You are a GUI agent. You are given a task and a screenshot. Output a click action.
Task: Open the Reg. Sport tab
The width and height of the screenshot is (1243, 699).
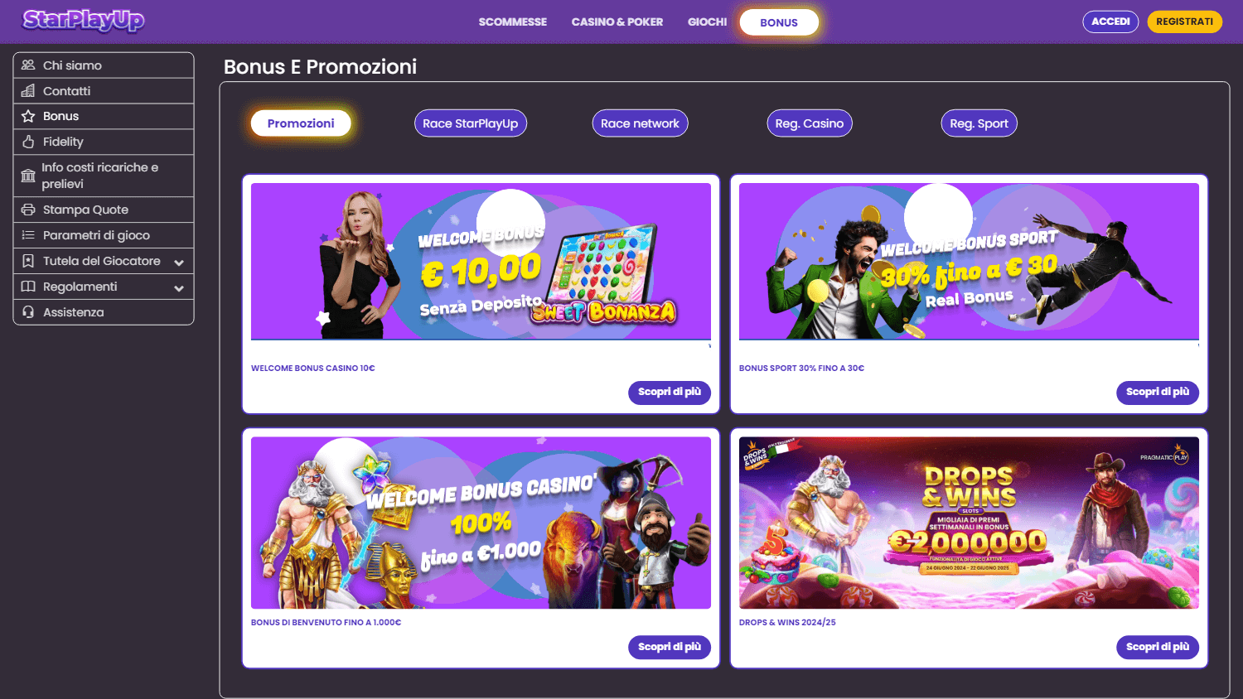tap(979, 123)
